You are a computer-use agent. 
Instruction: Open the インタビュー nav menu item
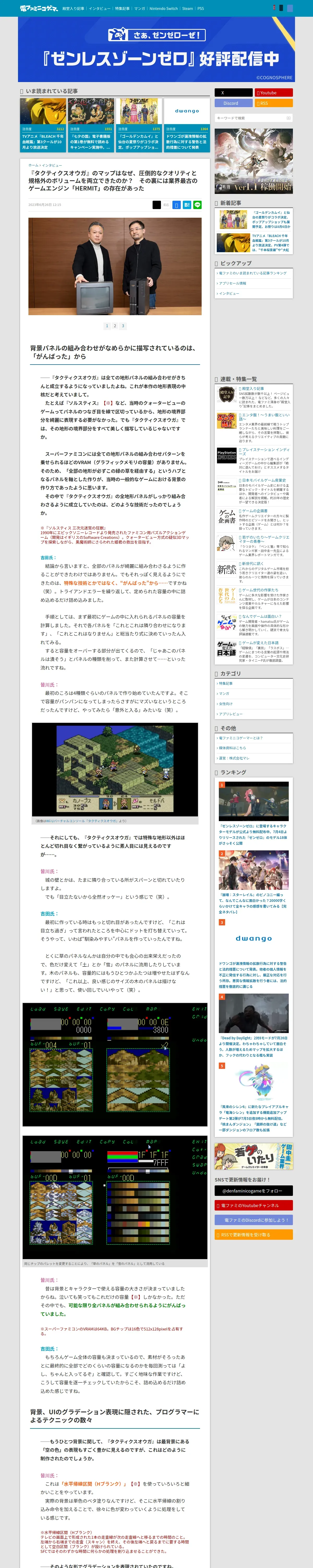click(x=100, y=9)
